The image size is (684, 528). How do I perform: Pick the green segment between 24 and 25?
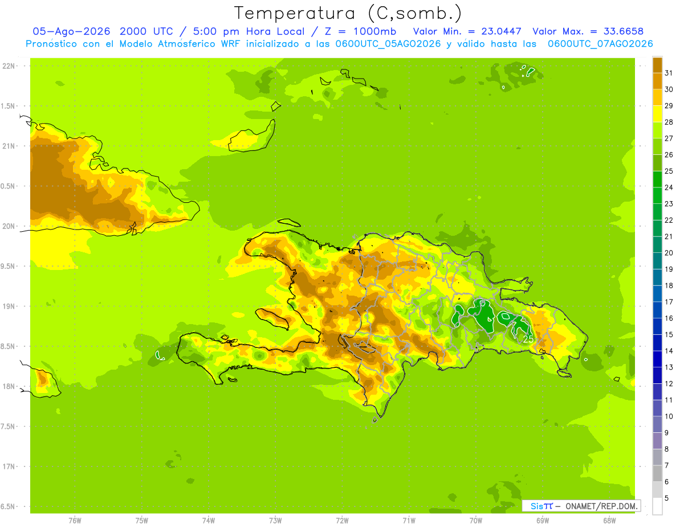coord(657,179)
